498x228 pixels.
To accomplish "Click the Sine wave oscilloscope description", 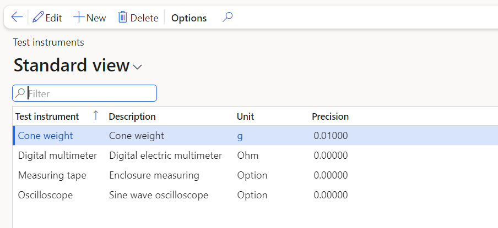I will [159, 195].
